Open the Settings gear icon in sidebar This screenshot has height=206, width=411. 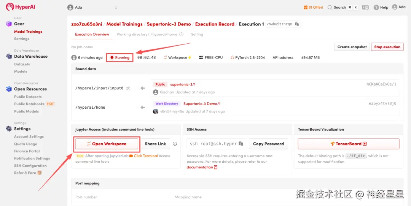9,129
